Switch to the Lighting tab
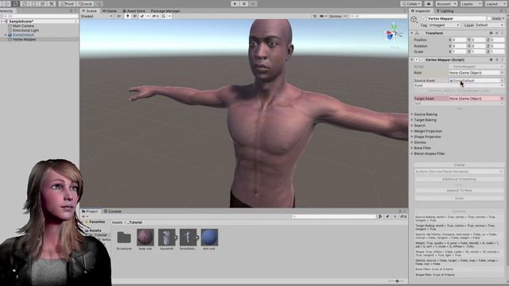Viewport: 509px width, 286px height. tap(445, 10)
